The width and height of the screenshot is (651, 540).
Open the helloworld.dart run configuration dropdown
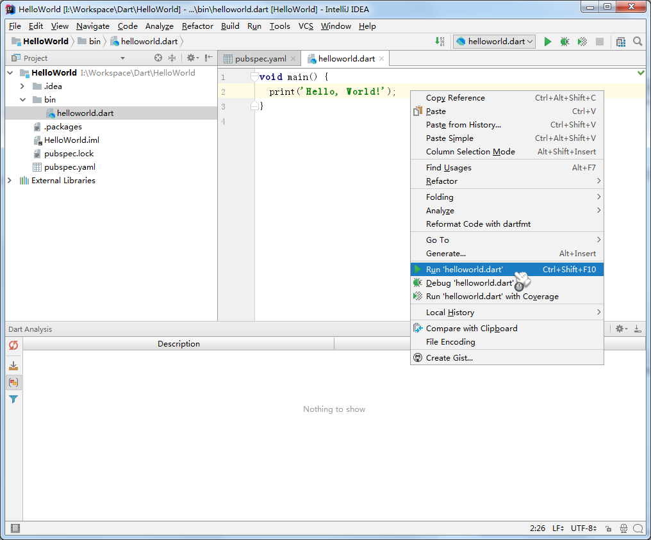pos(494,42)
